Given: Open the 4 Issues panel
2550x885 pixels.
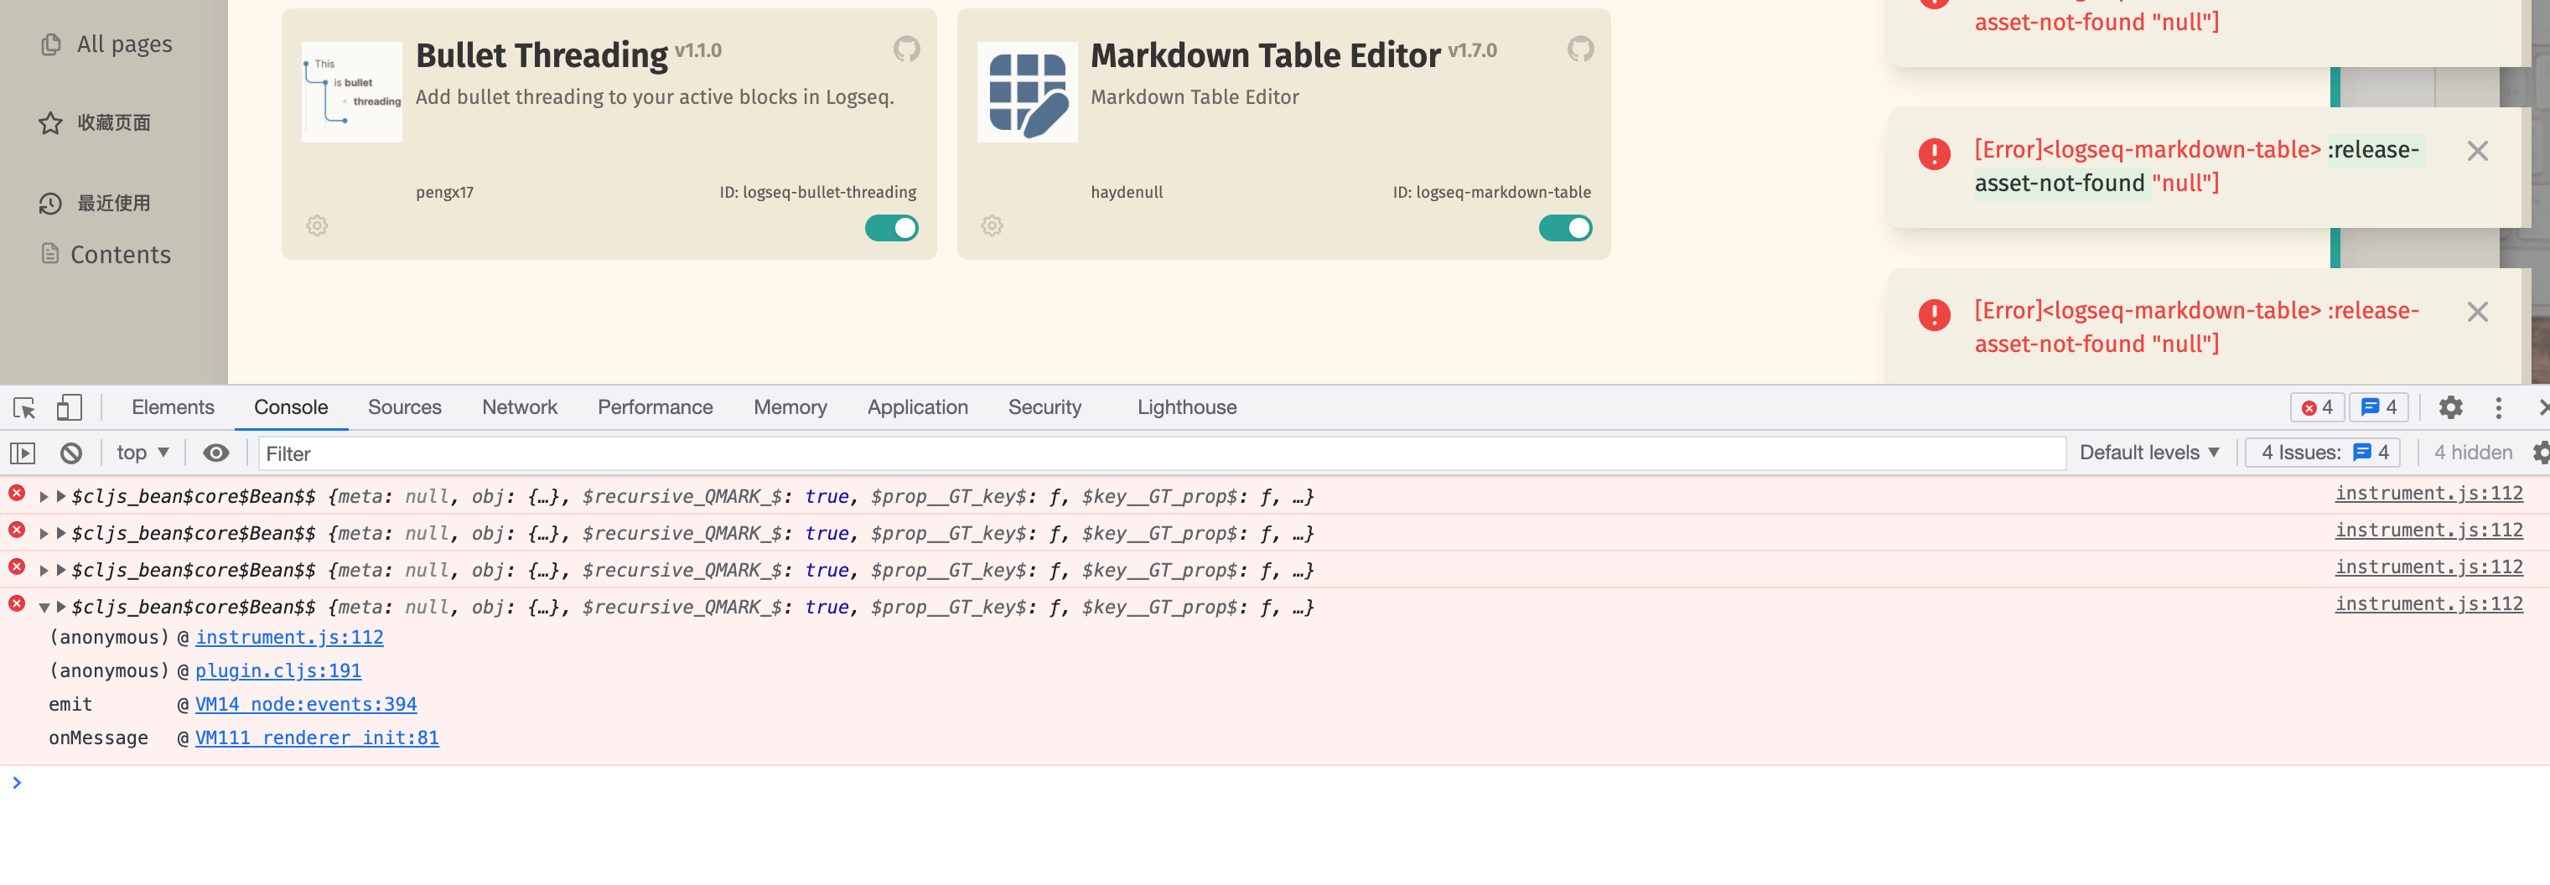Looking at the screenshot, I should (2321, 453).
